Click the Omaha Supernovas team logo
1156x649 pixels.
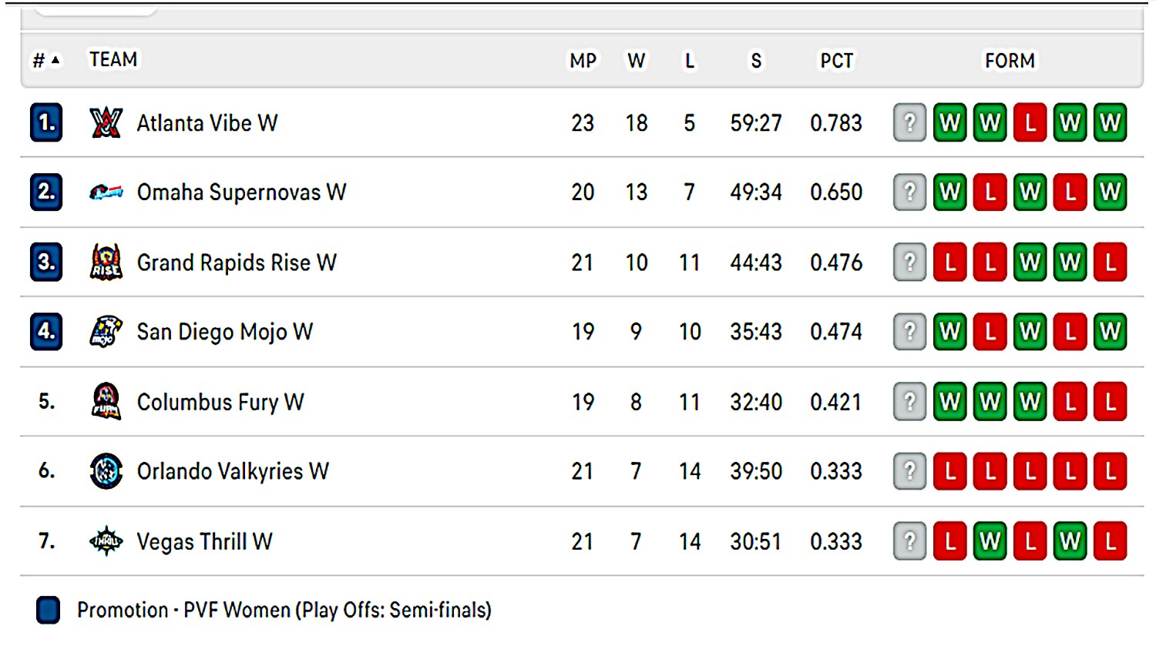coord(106,192)
